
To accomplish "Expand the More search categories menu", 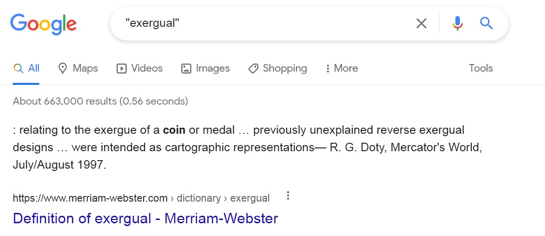I will 341,68.
